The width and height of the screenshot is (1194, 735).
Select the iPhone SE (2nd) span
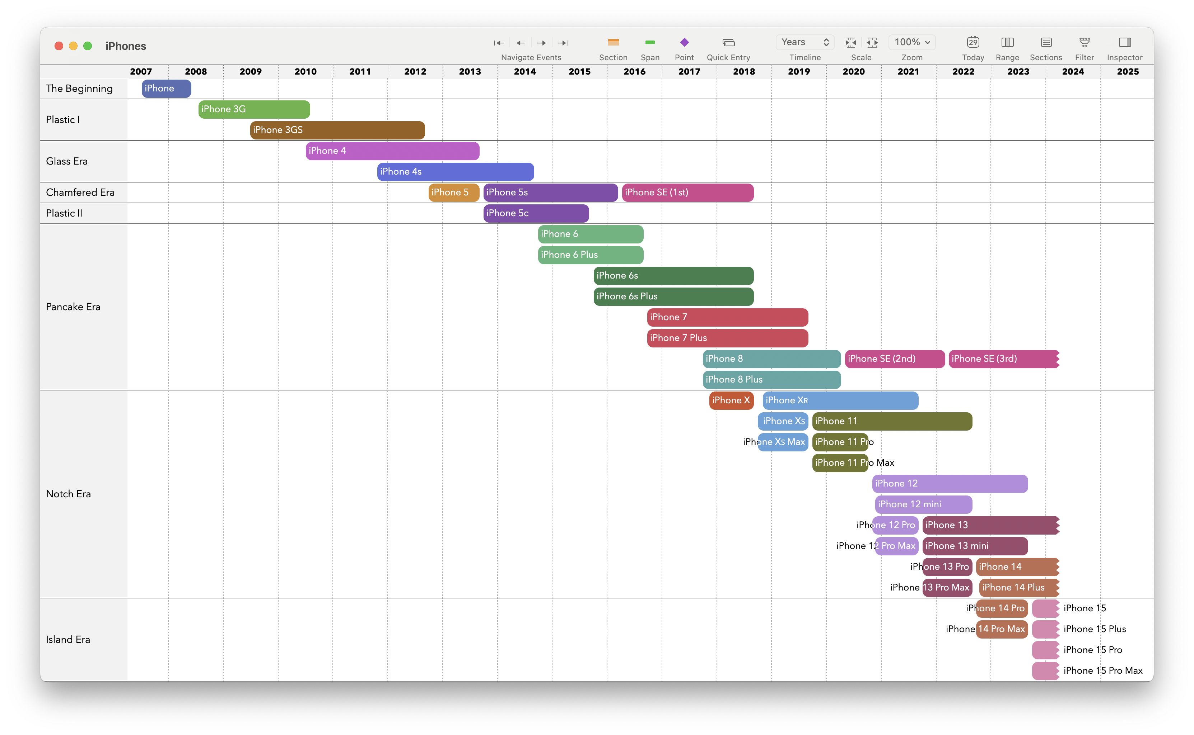[x=895, y=359]
